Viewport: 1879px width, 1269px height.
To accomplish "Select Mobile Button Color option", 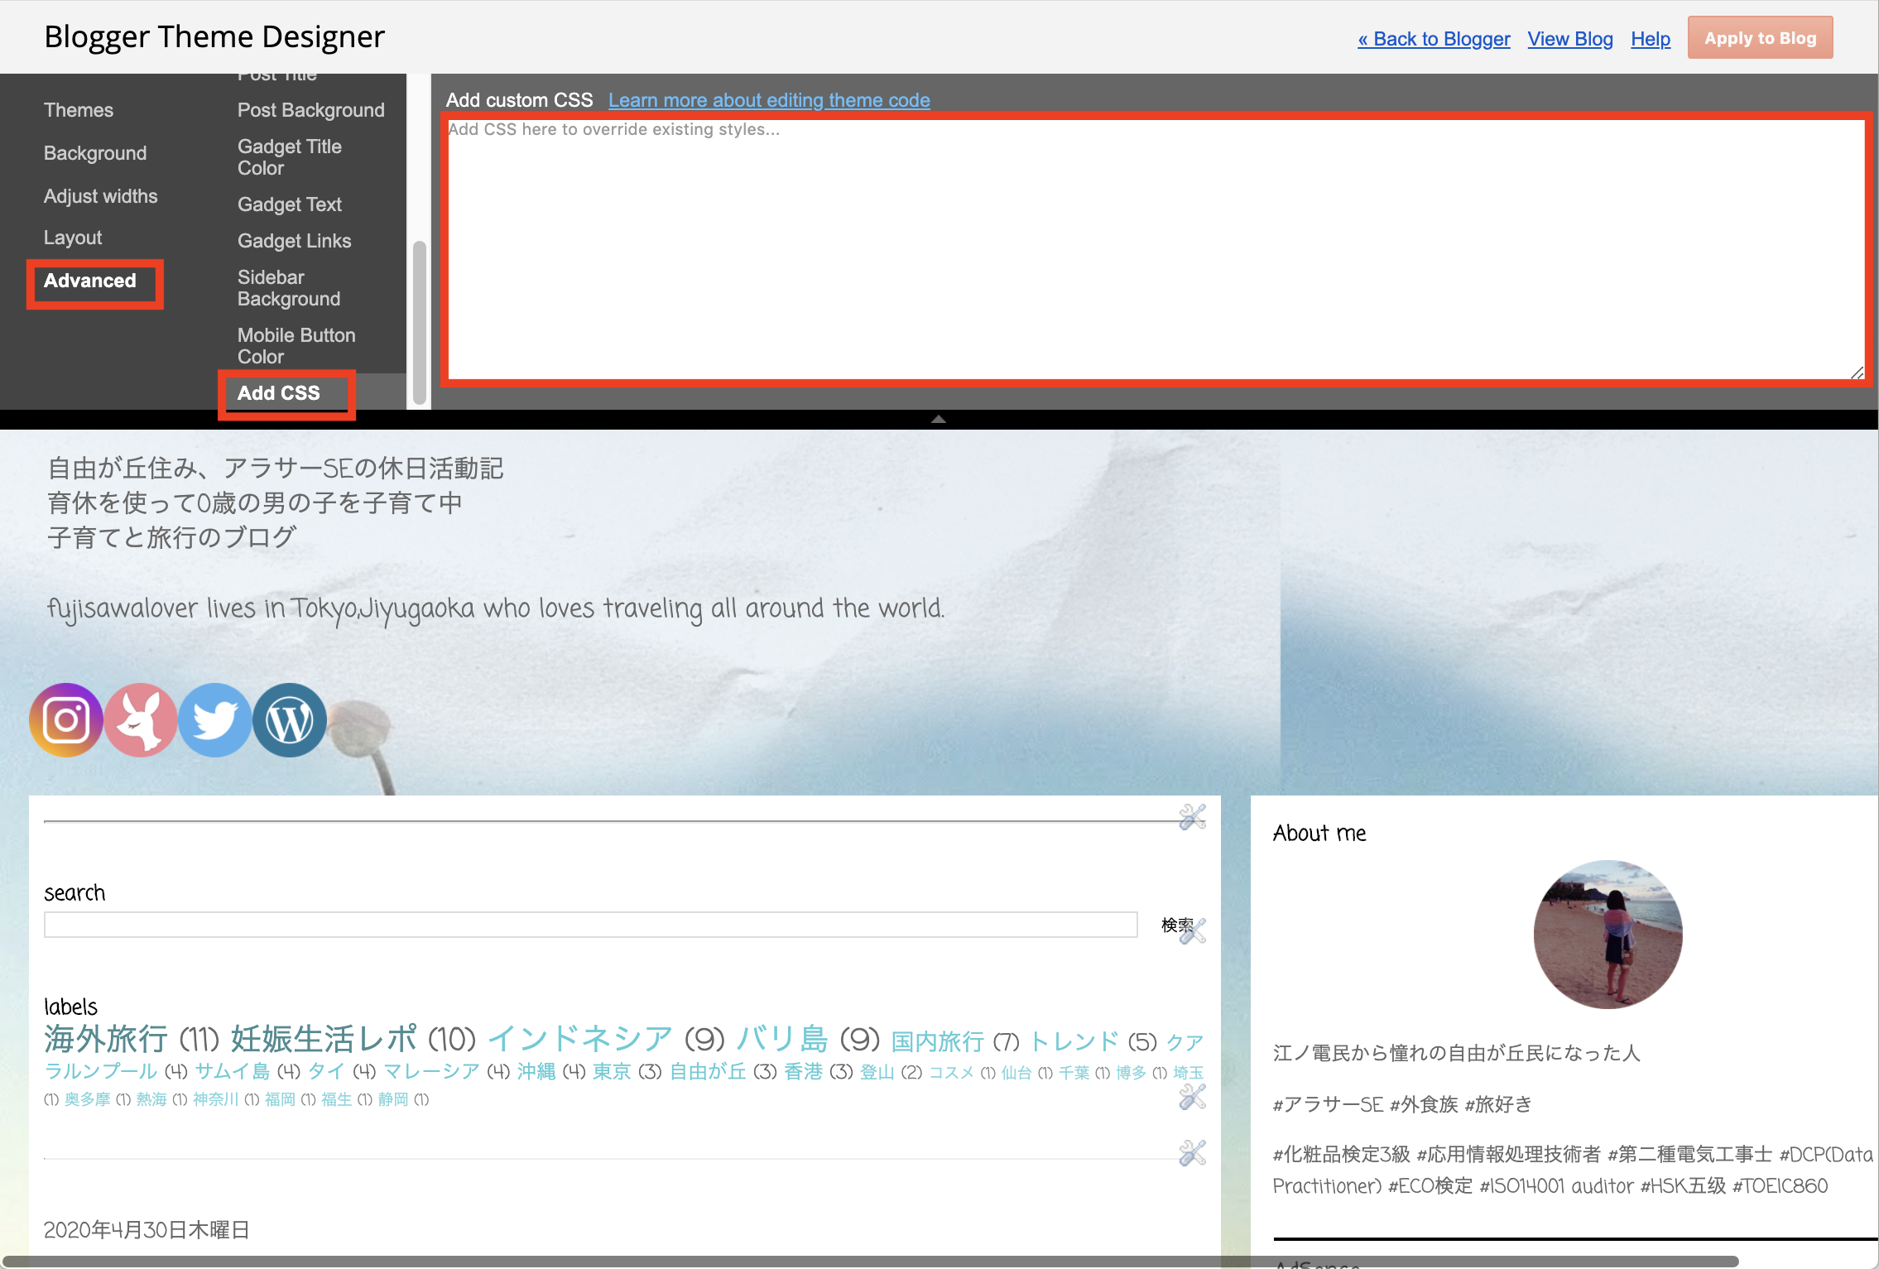I will (296, 346).
